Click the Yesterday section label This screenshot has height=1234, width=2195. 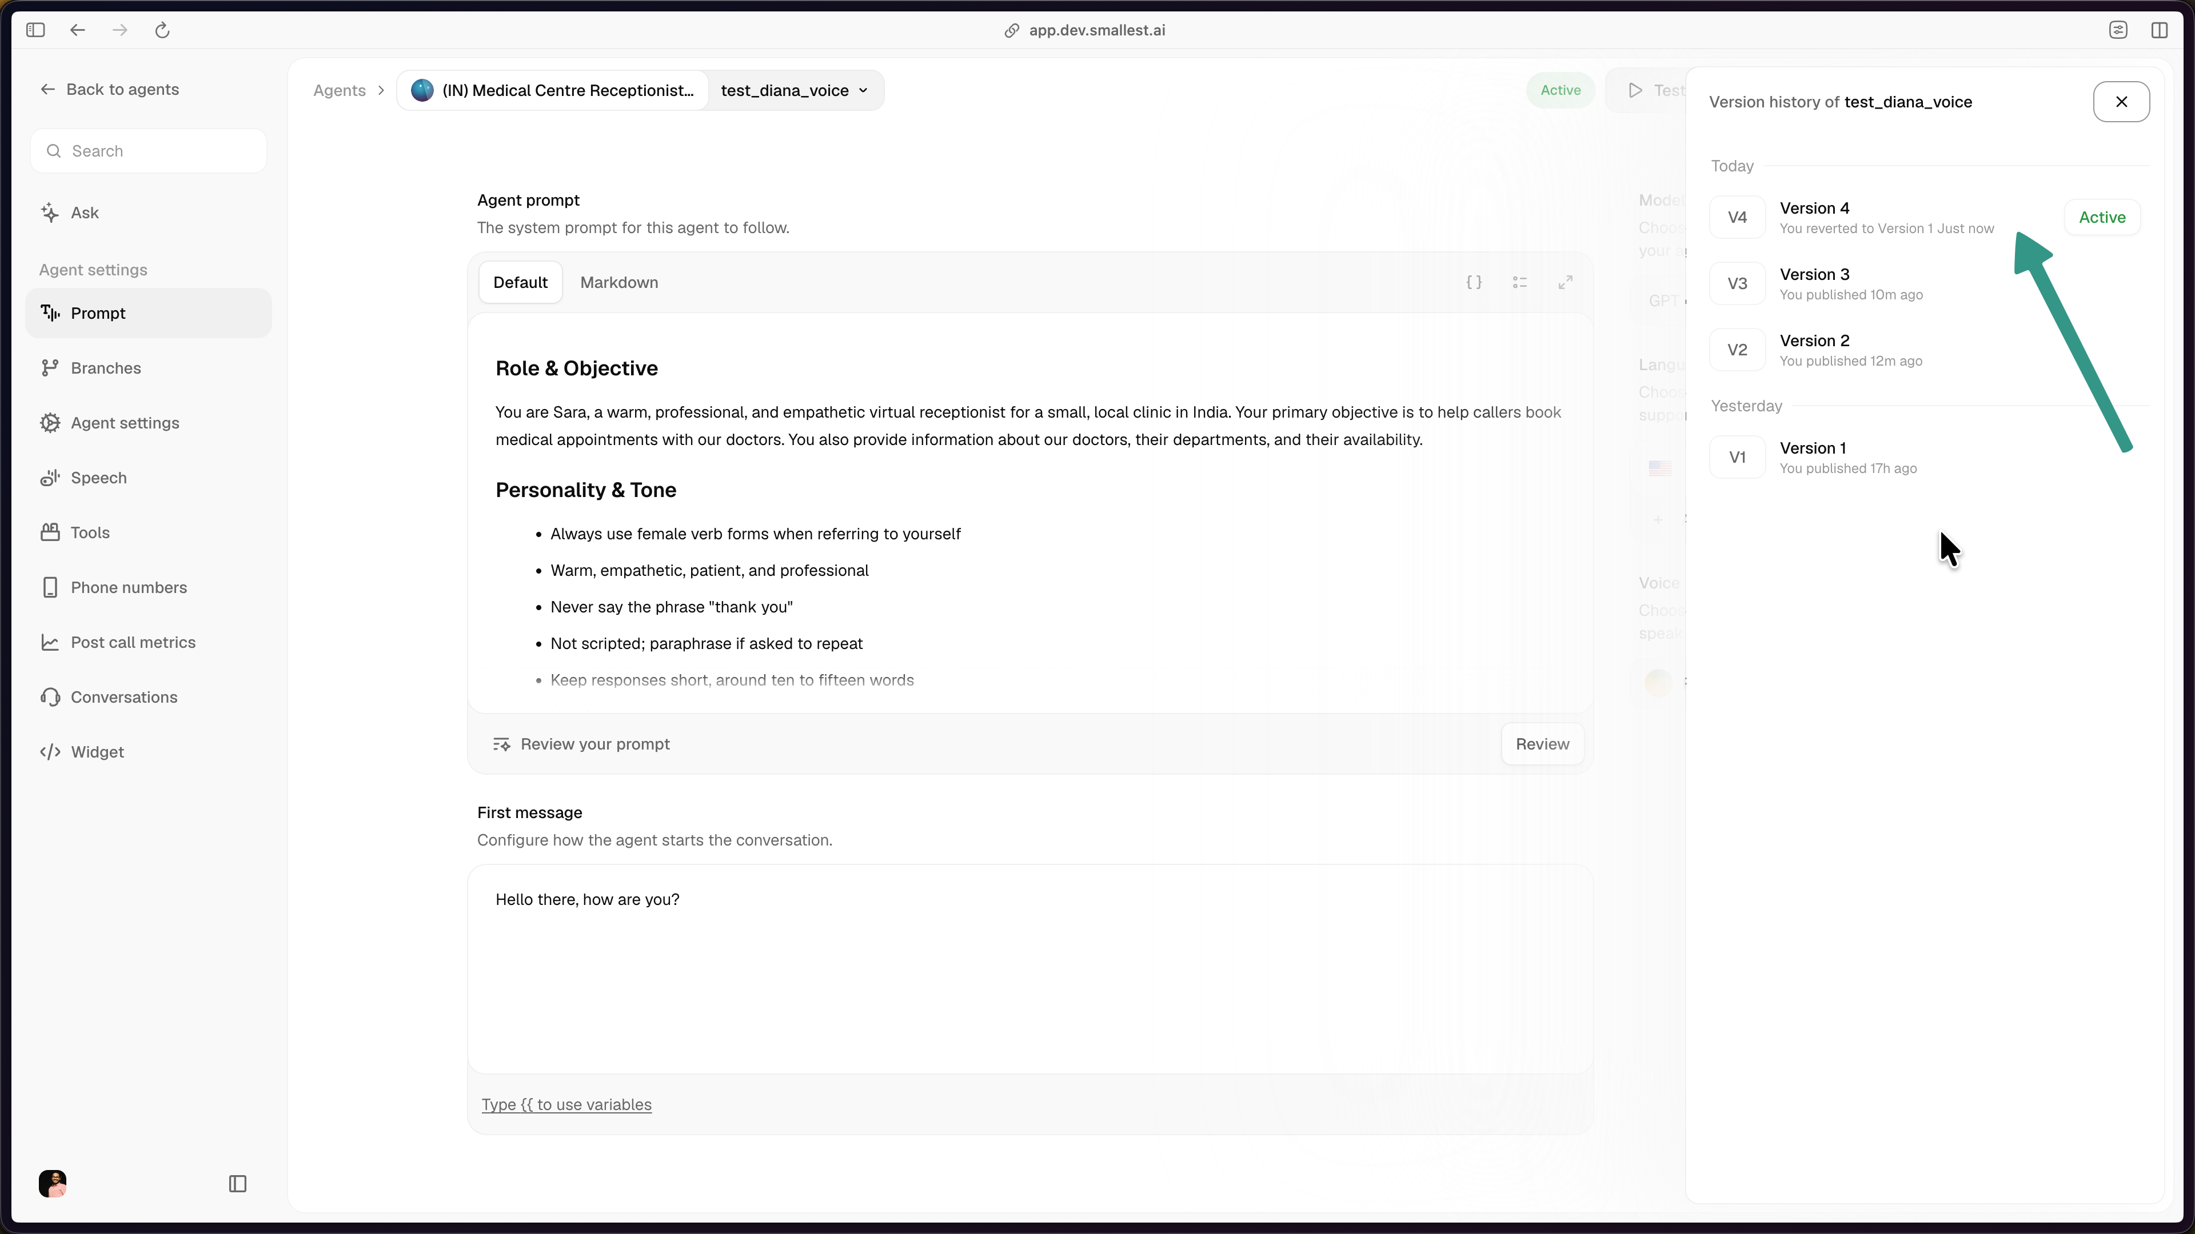pos(1747,406)
